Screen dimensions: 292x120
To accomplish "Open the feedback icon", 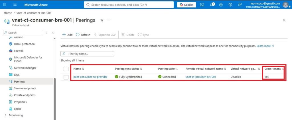I will tap(240, 5).
